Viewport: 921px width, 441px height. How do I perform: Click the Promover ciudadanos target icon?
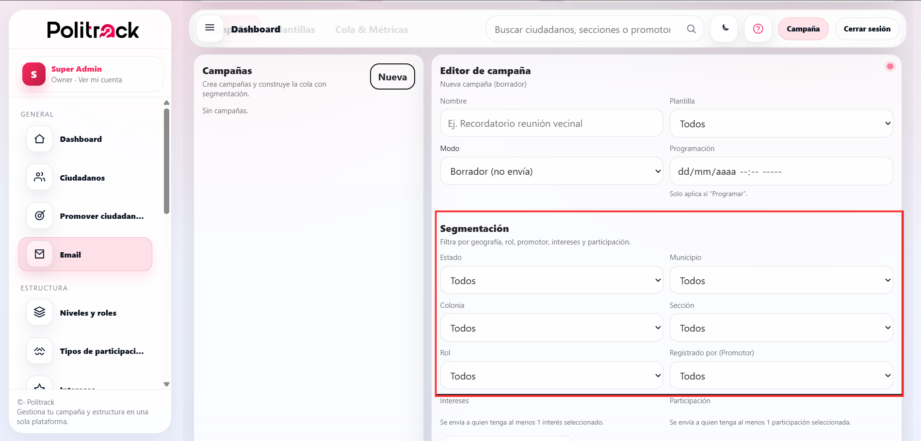39,216
